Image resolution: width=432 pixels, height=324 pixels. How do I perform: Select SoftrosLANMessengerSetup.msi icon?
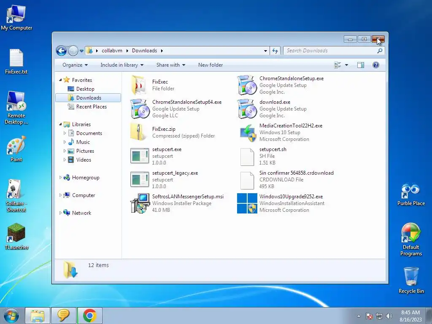point(140,203)
